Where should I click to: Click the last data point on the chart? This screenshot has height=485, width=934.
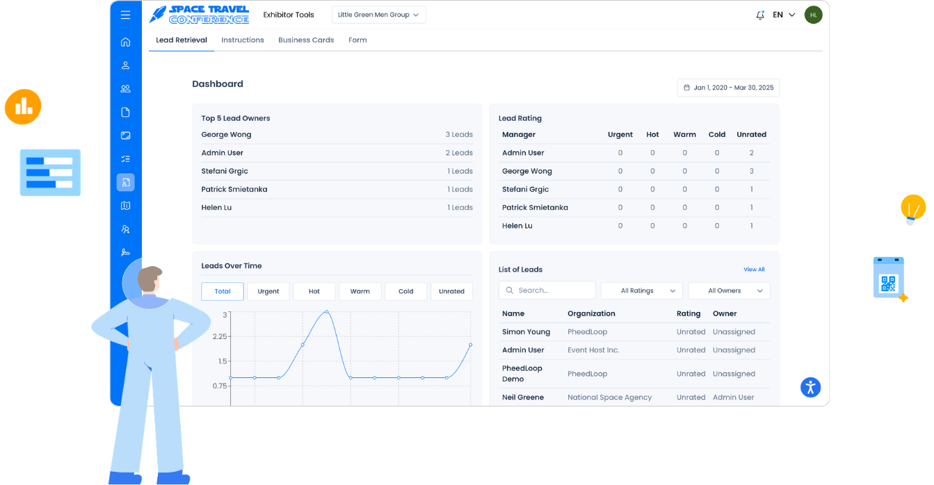pos(471,345)
